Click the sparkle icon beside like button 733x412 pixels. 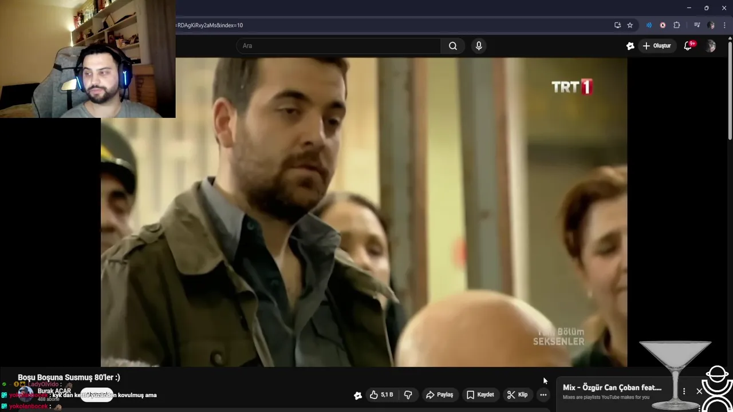point(358,395)
